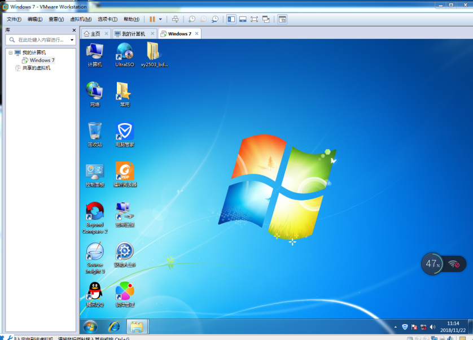Select the 宽带连接 desktop shortcut
Screen dimensions: 473x340
point(125,215)
